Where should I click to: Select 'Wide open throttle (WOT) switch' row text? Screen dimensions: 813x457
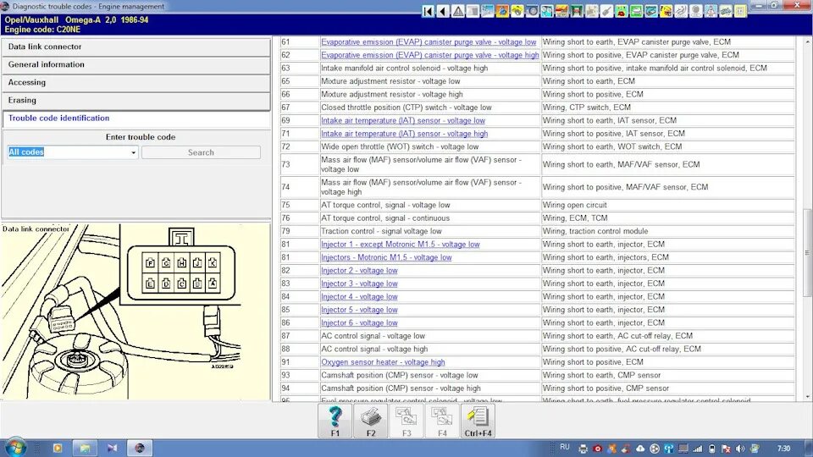tap(400, 146)
